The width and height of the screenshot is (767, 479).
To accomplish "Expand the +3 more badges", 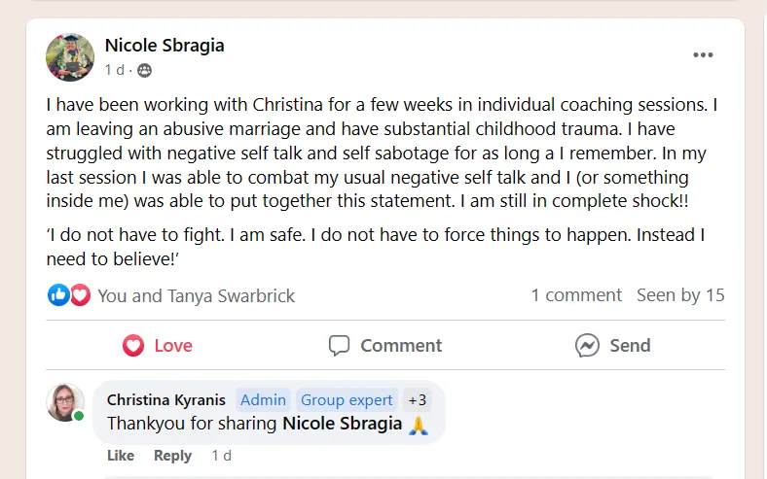I will tap(417, 399).
